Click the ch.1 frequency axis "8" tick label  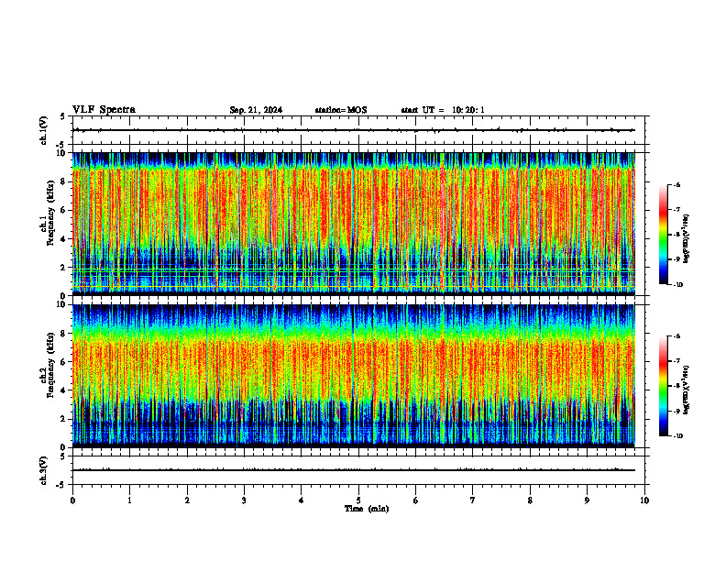point(64,181)
